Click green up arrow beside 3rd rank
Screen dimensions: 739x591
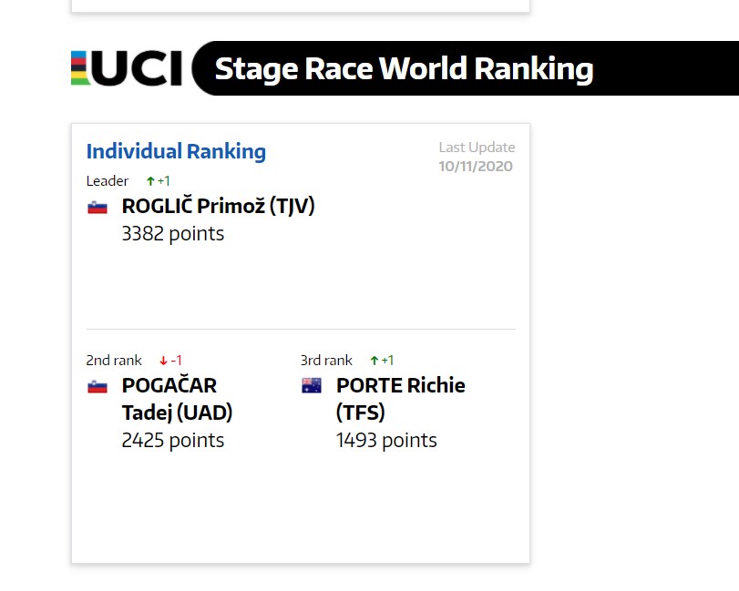coord(375,361)
